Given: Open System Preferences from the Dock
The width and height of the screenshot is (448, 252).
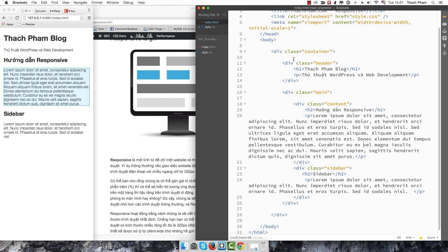Looking at the screenshot, I should coord(194,246).
